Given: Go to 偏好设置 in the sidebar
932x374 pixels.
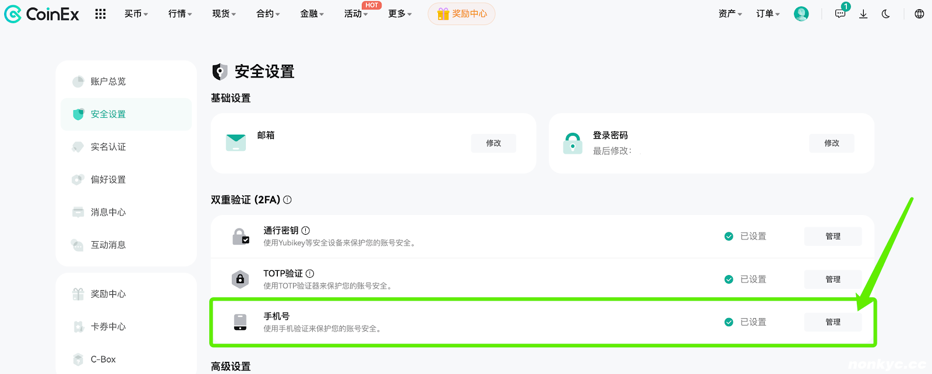Looking at the screenshot, I should pyautogui.click(x=108, y=179).
